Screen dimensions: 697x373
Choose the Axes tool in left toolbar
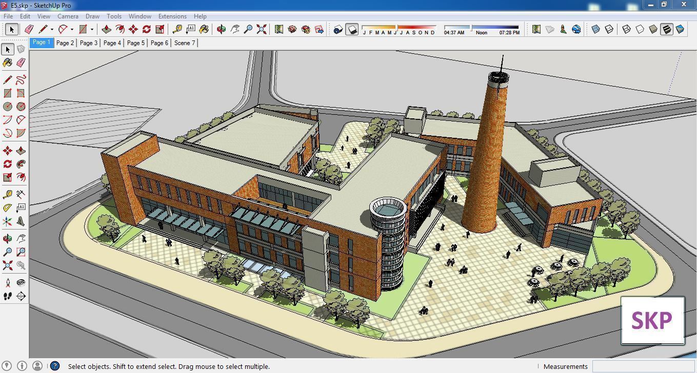[x=7, y=221]
